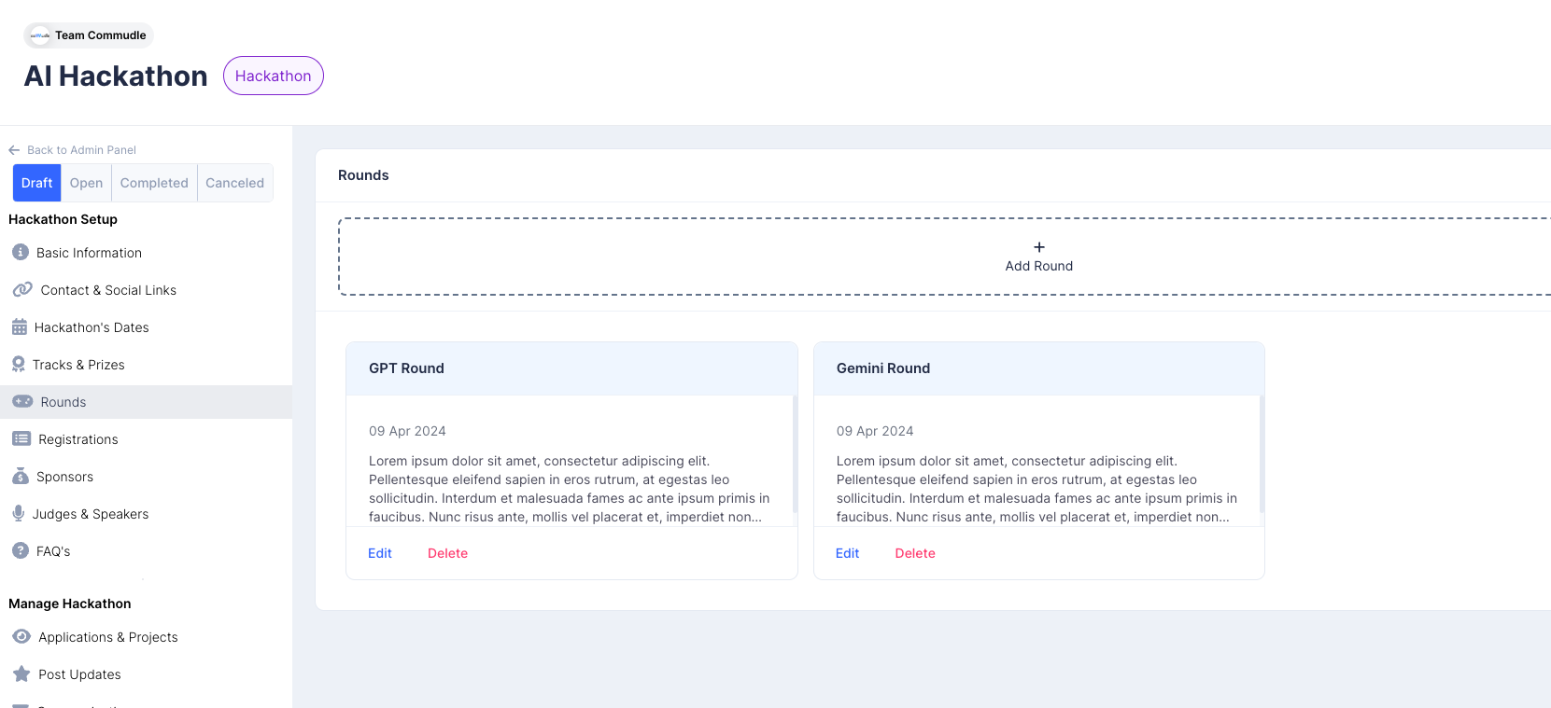Add a new round
1551x708 pixels.
tap(1038, 257)
